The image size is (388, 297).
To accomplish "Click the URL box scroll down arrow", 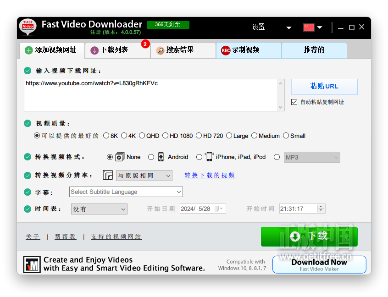I will click(x=280, y=107).
